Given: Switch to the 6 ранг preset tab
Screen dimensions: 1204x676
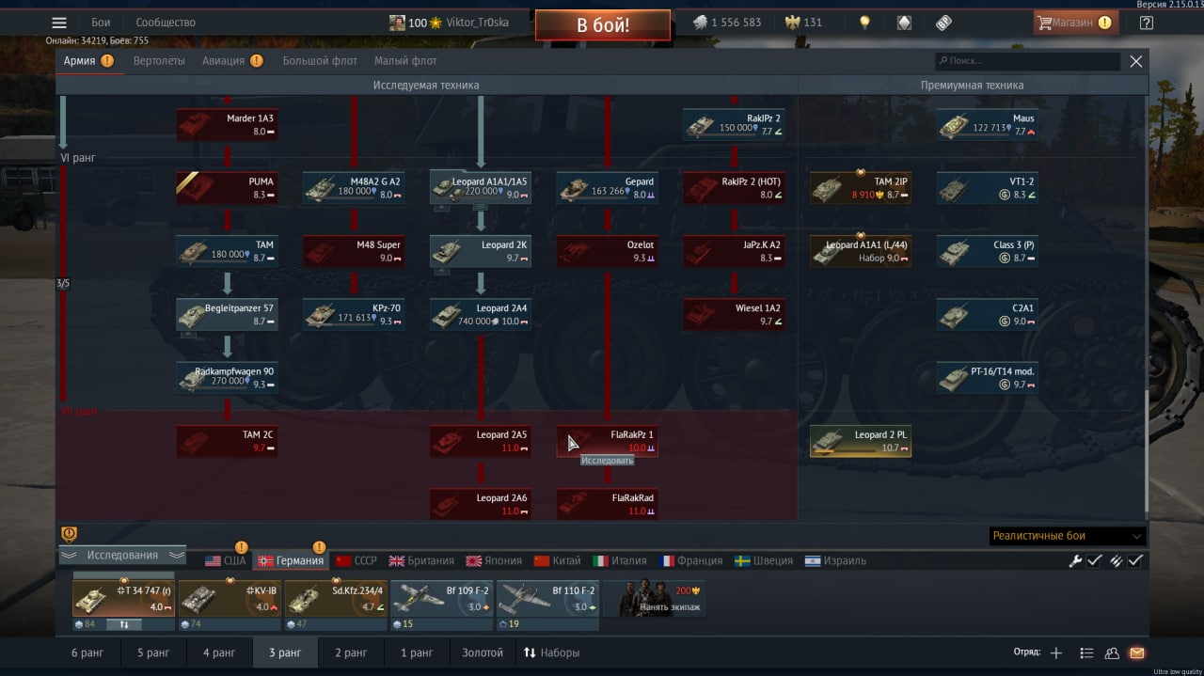Looking at the screenshot, I should (87, 652).
